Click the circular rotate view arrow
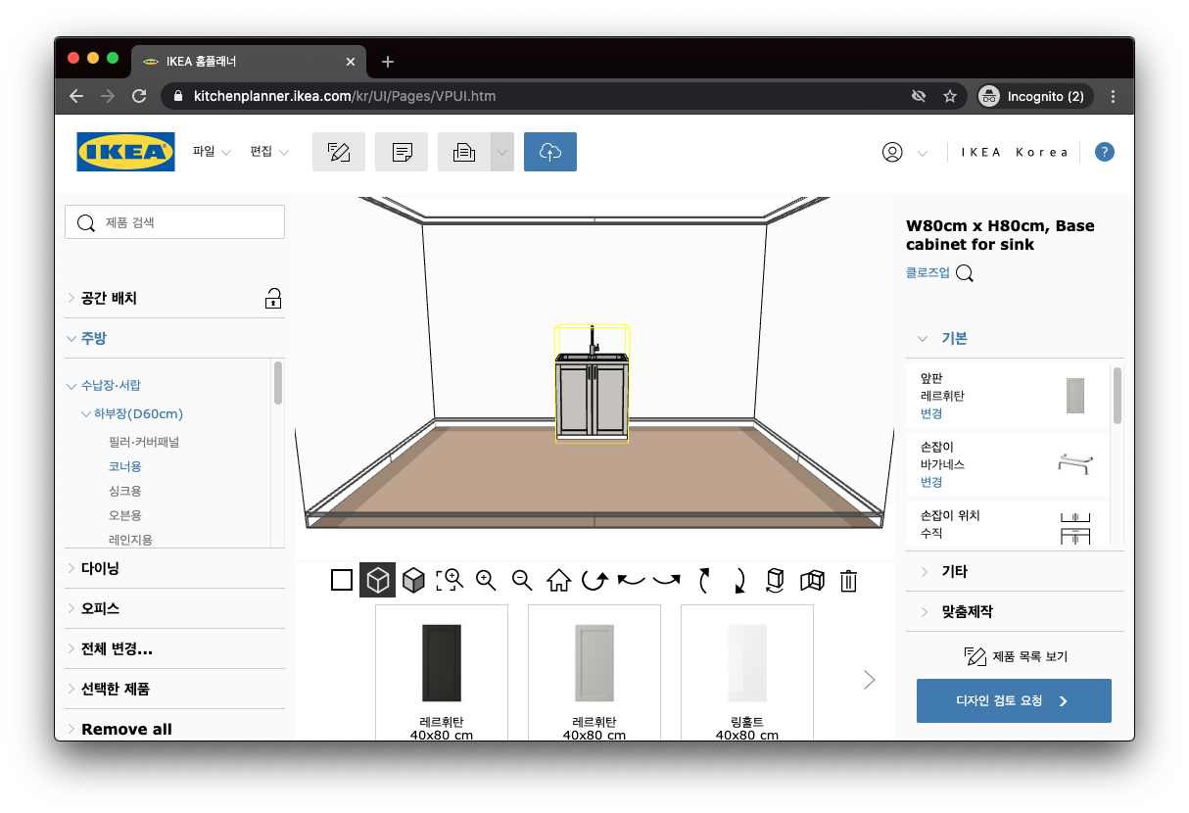The image size is (1189, 813). click(594, 581)
